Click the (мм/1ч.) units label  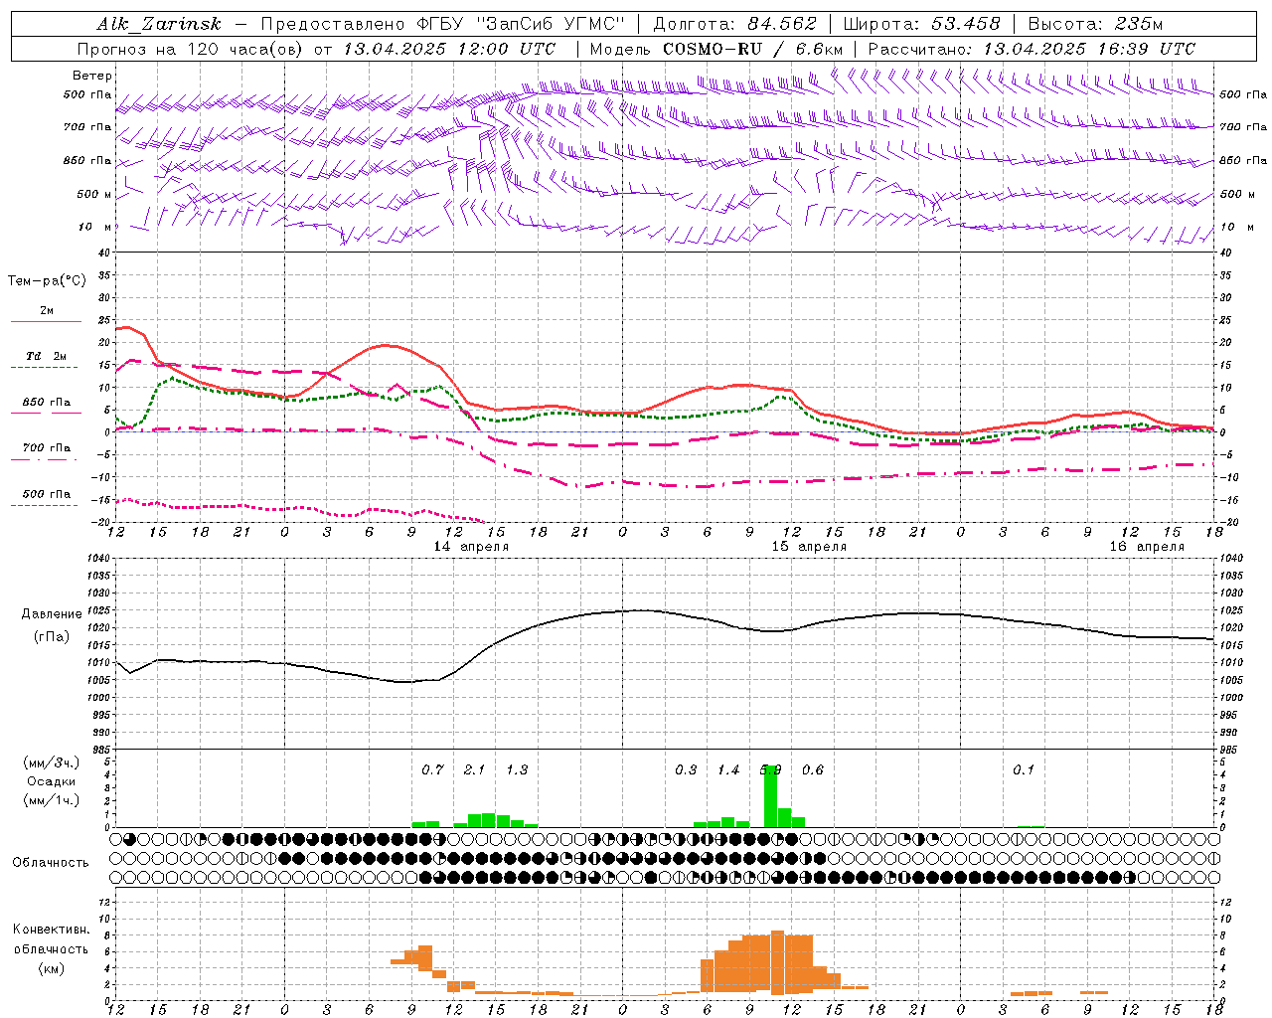point(50,800)
